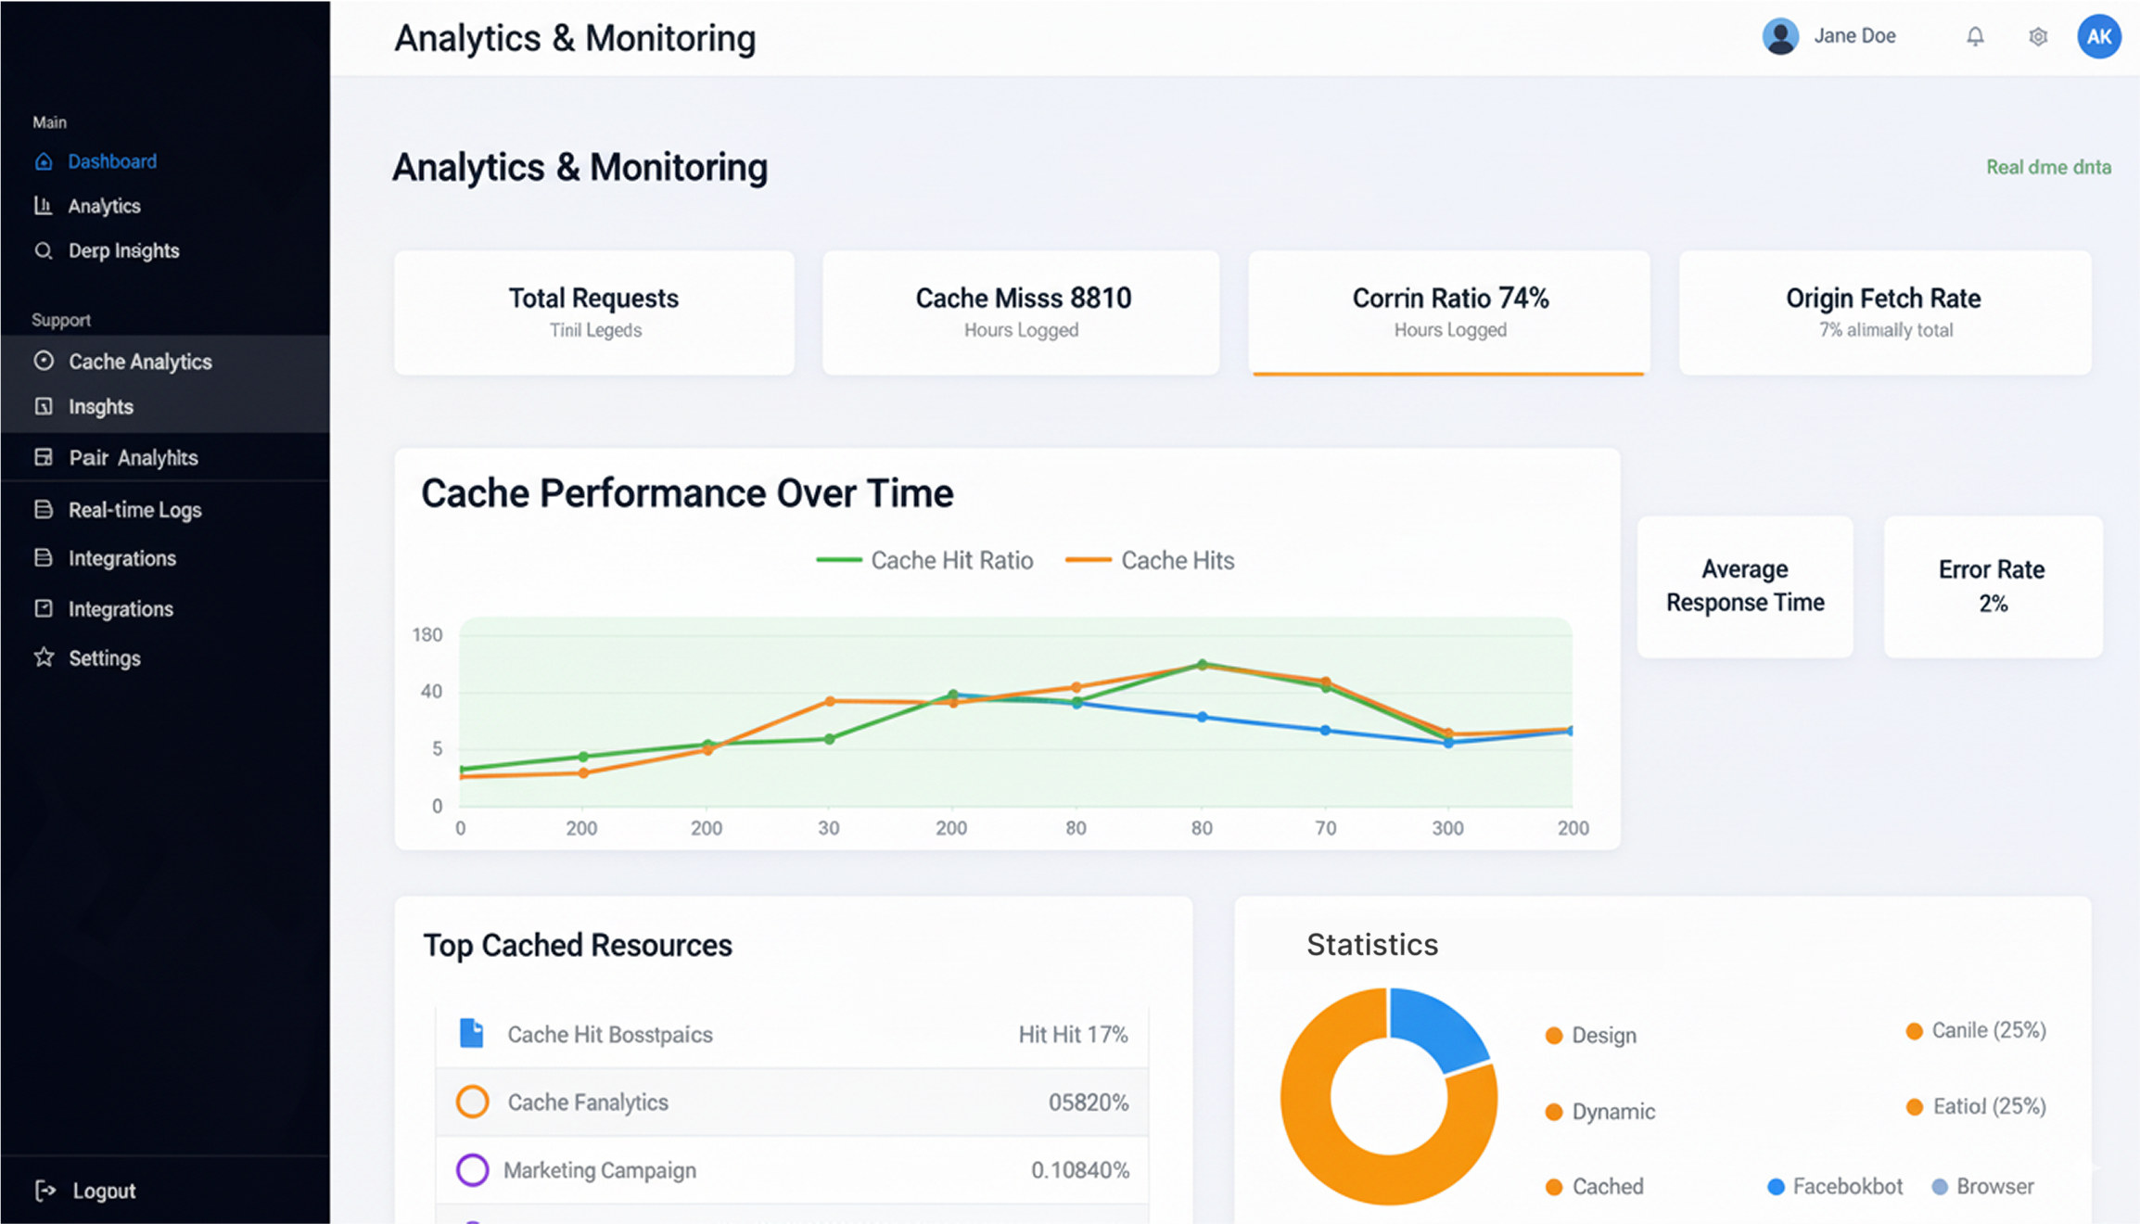
Task: Open Real-time Logs menu item
Action: (x=134, y=510)
